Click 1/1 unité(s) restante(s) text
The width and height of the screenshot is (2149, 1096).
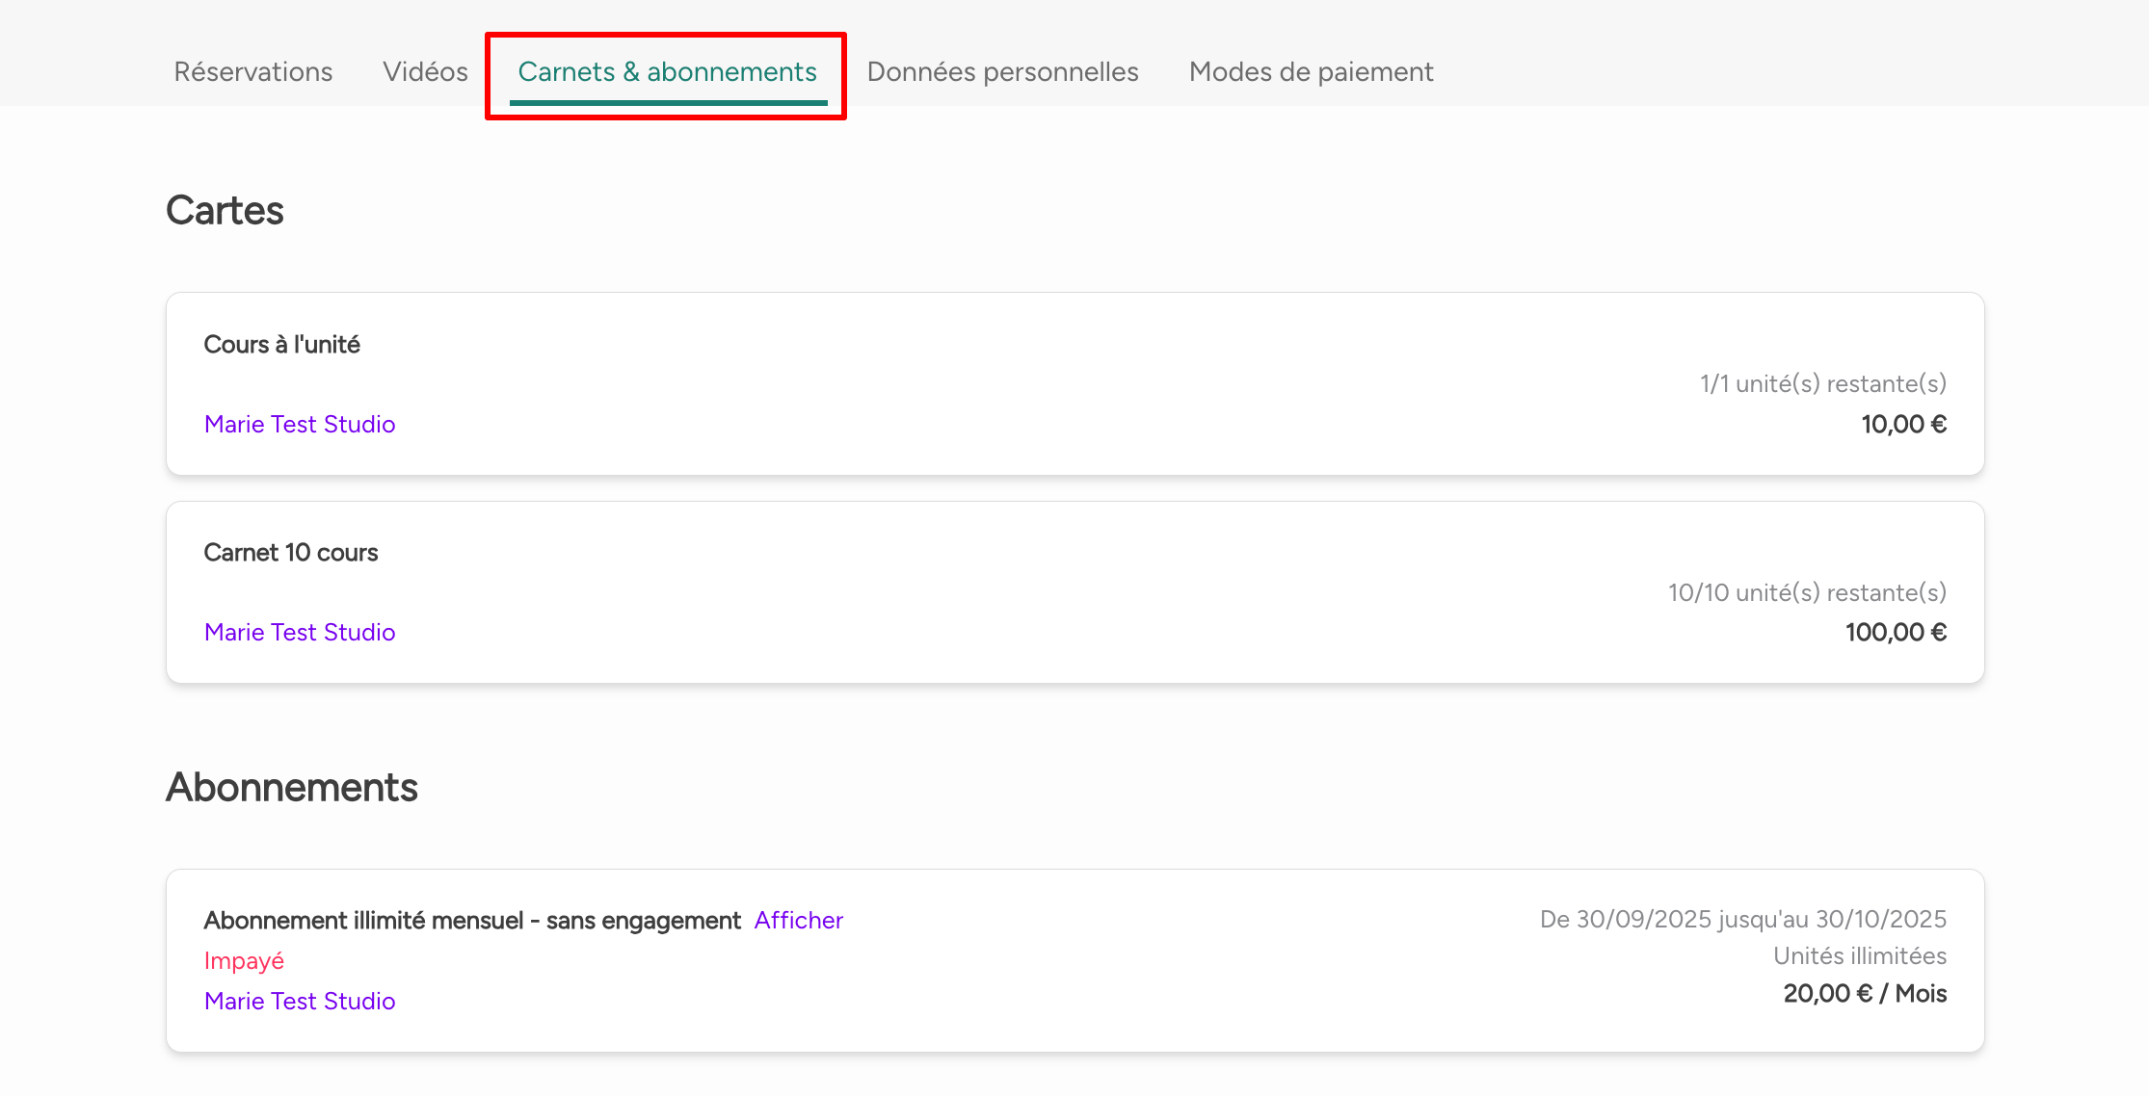tap(1822, 384)
